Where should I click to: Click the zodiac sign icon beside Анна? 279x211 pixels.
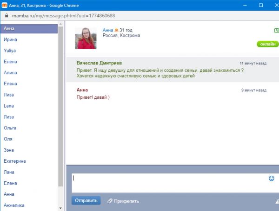[x=116, y=30]
